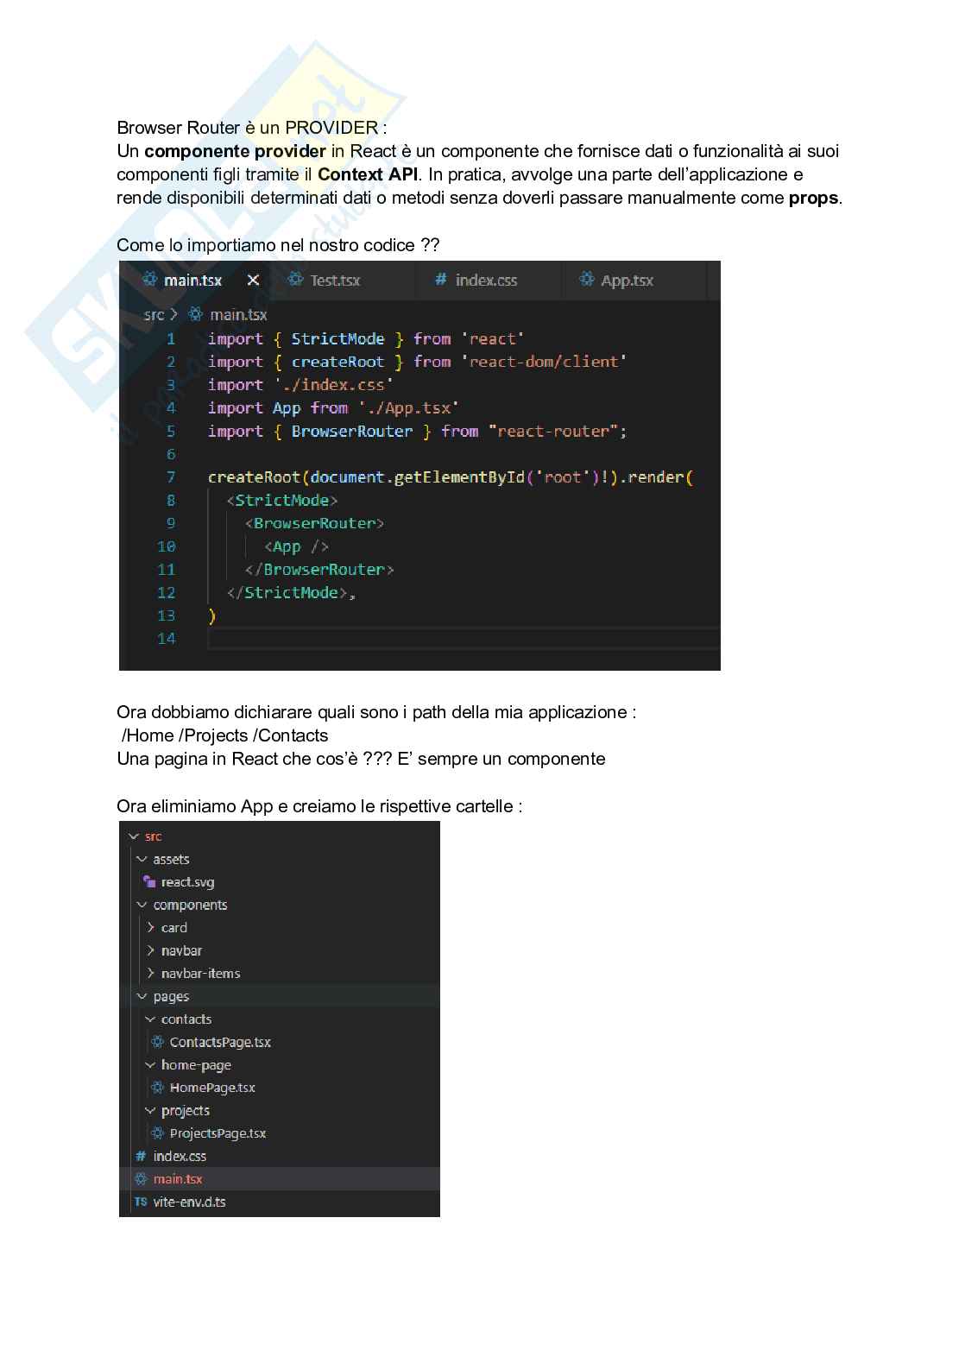Switch to the Test.tsx tab
965x1363 pixels.
(x=335, y=280)
